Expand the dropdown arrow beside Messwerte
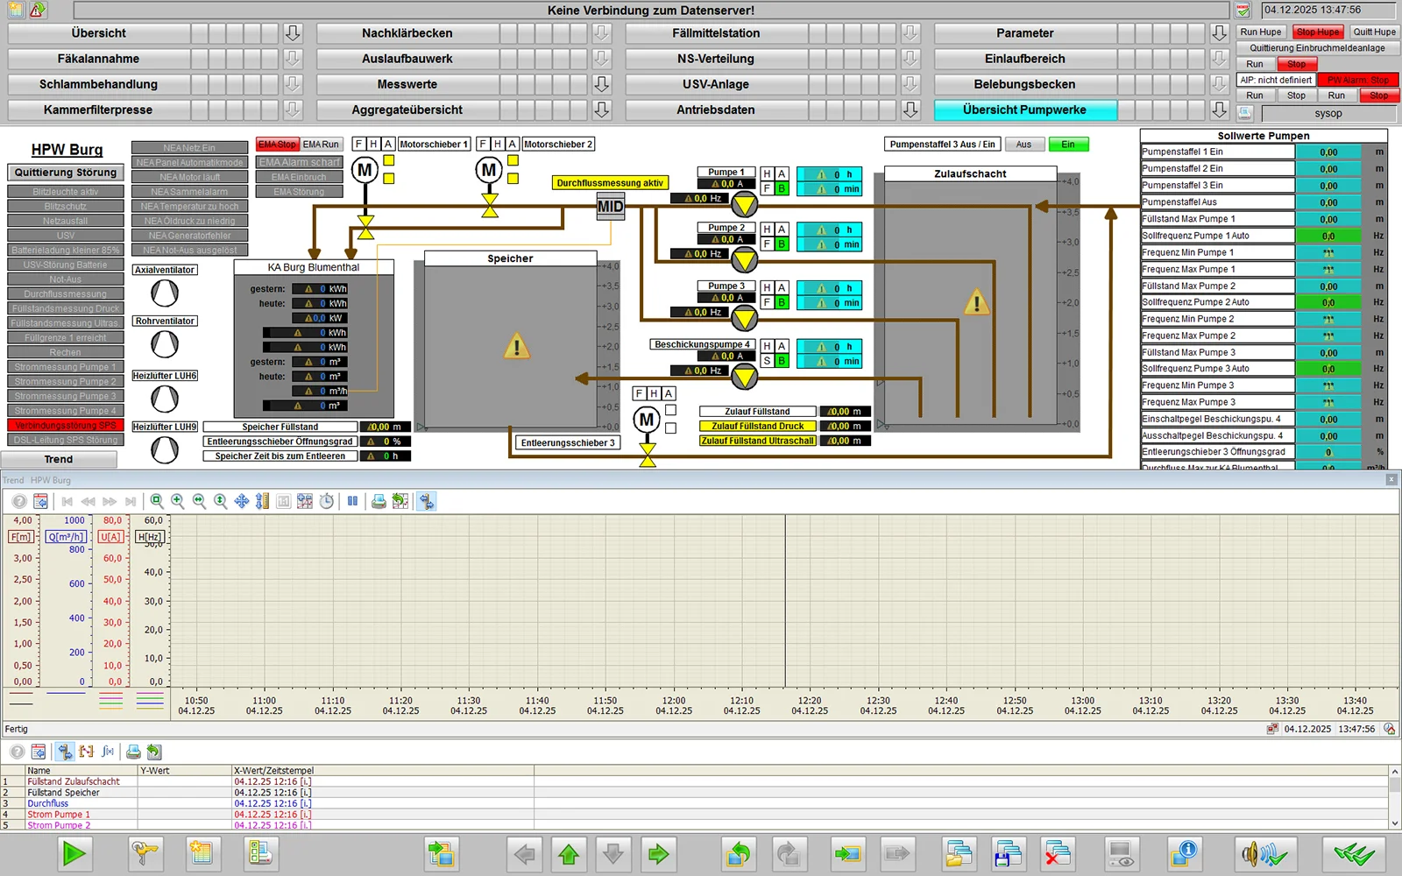The image size is (1402, 876). pyautogui.click(x=602, y=84)
